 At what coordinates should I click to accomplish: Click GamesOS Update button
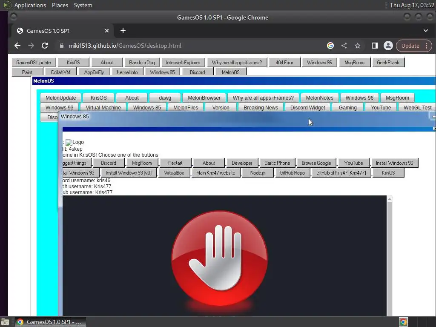pos(34,63)
